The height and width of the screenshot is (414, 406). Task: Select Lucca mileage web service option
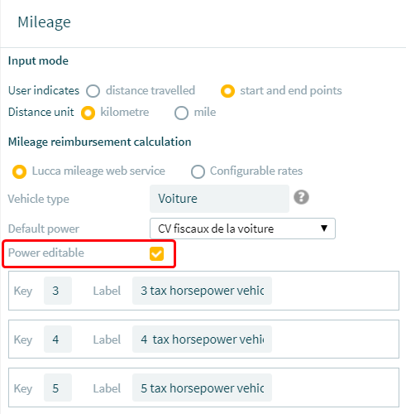tap(20, 171)
